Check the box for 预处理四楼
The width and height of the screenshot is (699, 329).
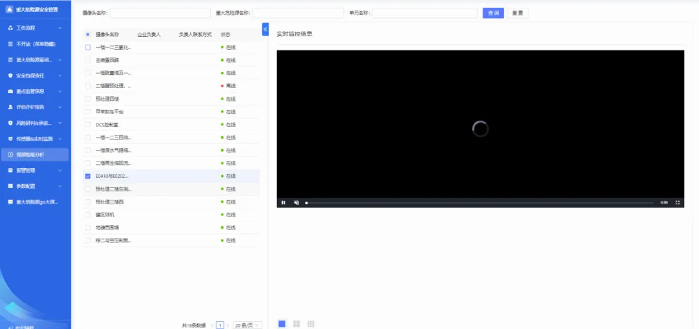(87, 99)
